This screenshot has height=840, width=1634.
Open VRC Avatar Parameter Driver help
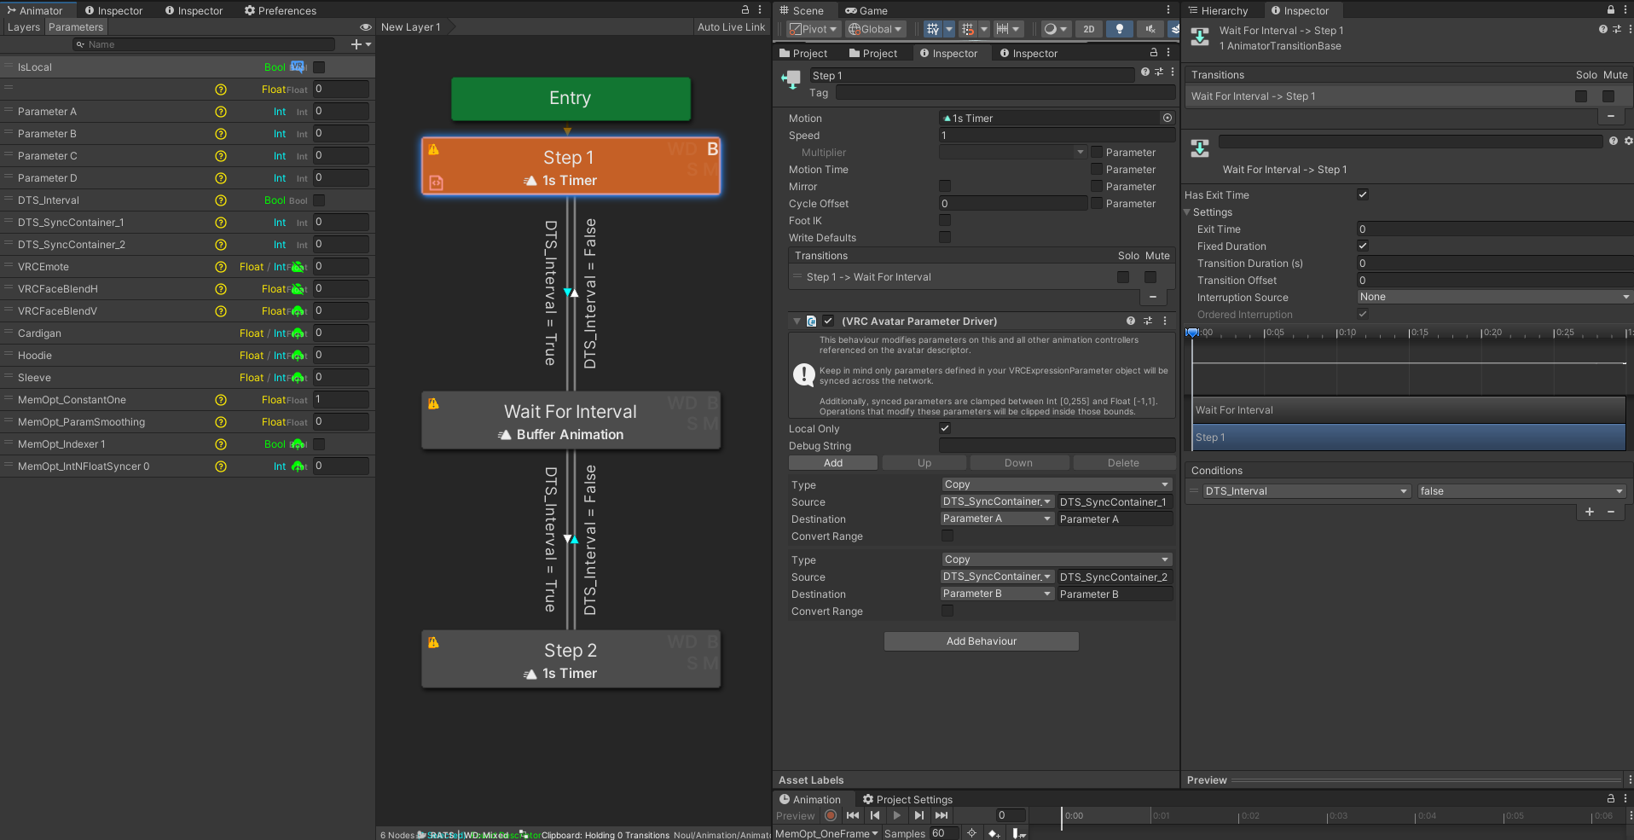click(x=1131, y=321)
